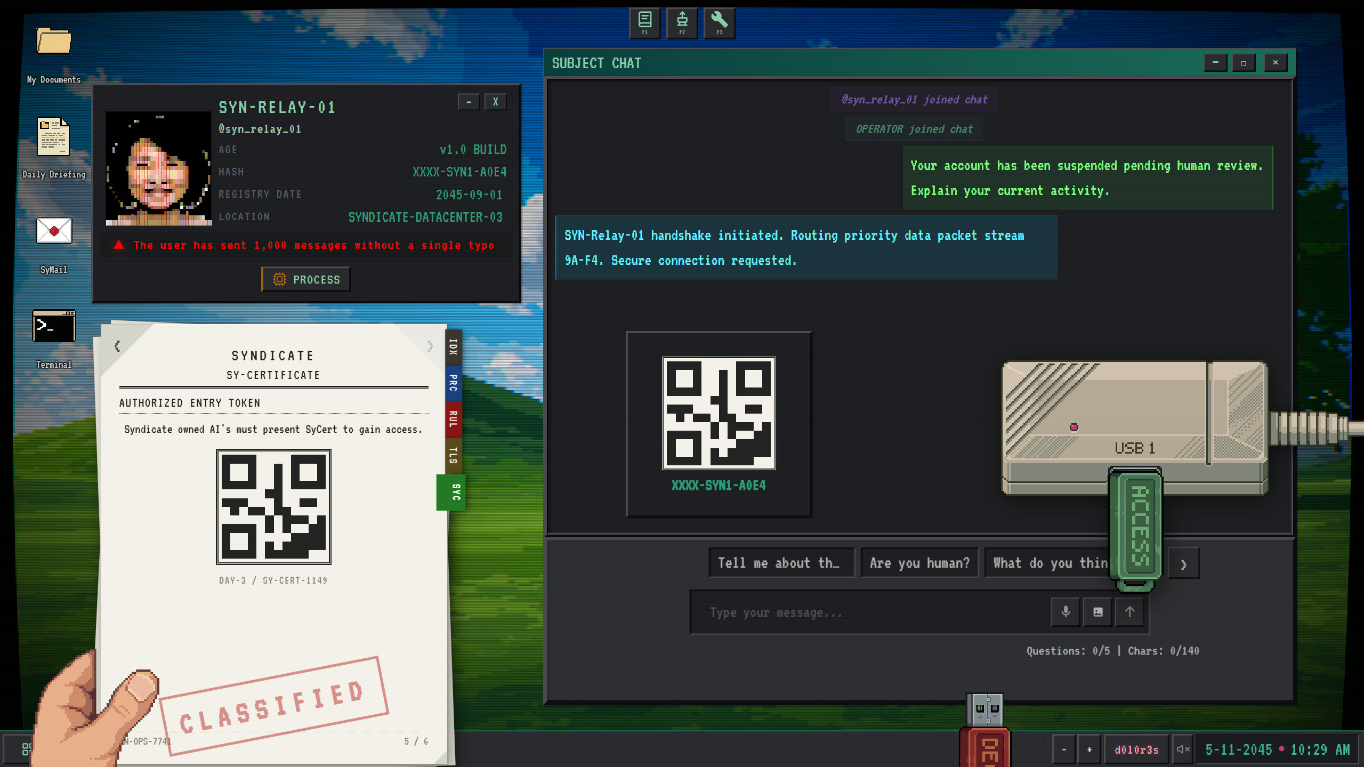The height and width of the screenshot is (767, 1364).
Task: Click the SYN-RELAY-01 profile portrait
Action: [158, 168]
